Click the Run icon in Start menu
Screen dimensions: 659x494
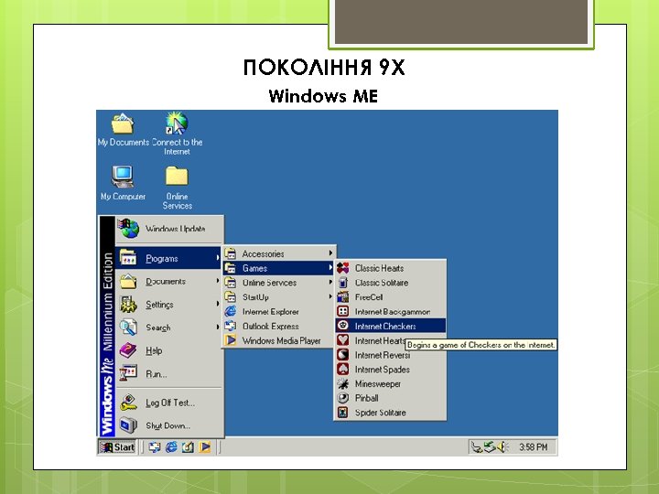click(128, 373)
